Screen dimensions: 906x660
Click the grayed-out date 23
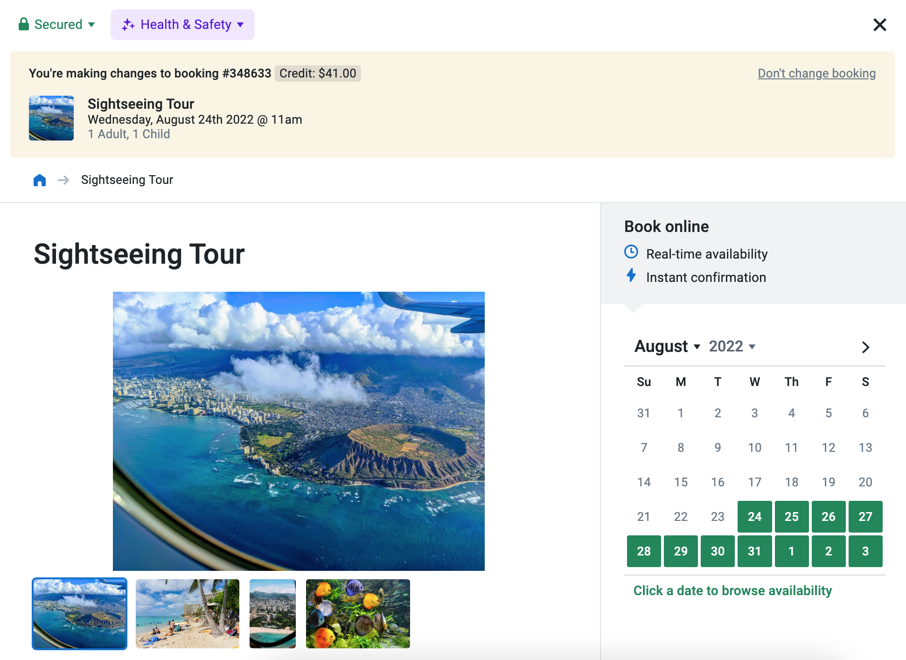pyautogui.click(x=718, y=517)
